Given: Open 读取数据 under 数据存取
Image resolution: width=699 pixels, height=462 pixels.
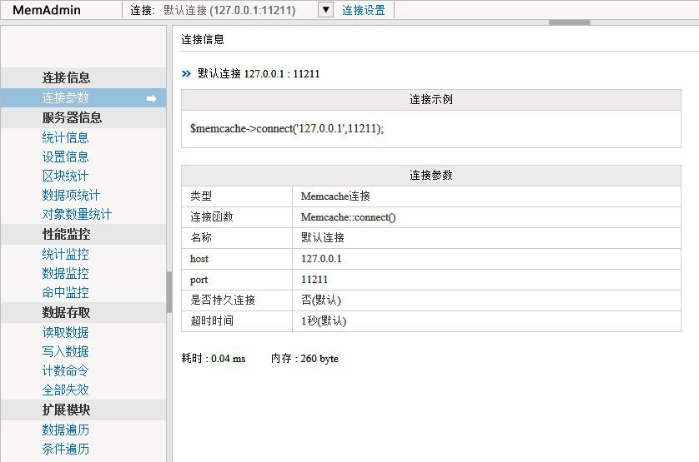Looking at the screenshot, I should click(x=66, y=332).
